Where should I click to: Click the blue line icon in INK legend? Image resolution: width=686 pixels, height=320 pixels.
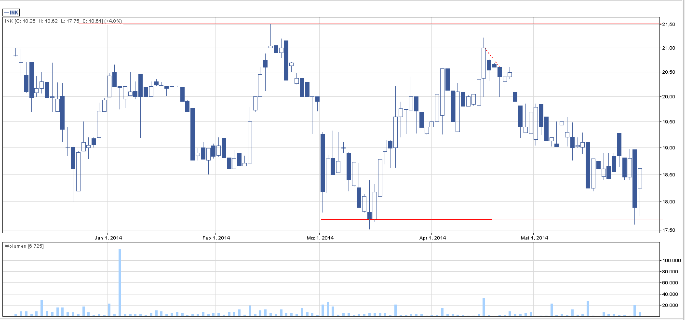click(x=6, y=13)
